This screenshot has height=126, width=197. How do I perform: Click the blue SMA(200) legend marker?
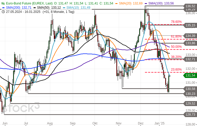(x=3, y=8)
